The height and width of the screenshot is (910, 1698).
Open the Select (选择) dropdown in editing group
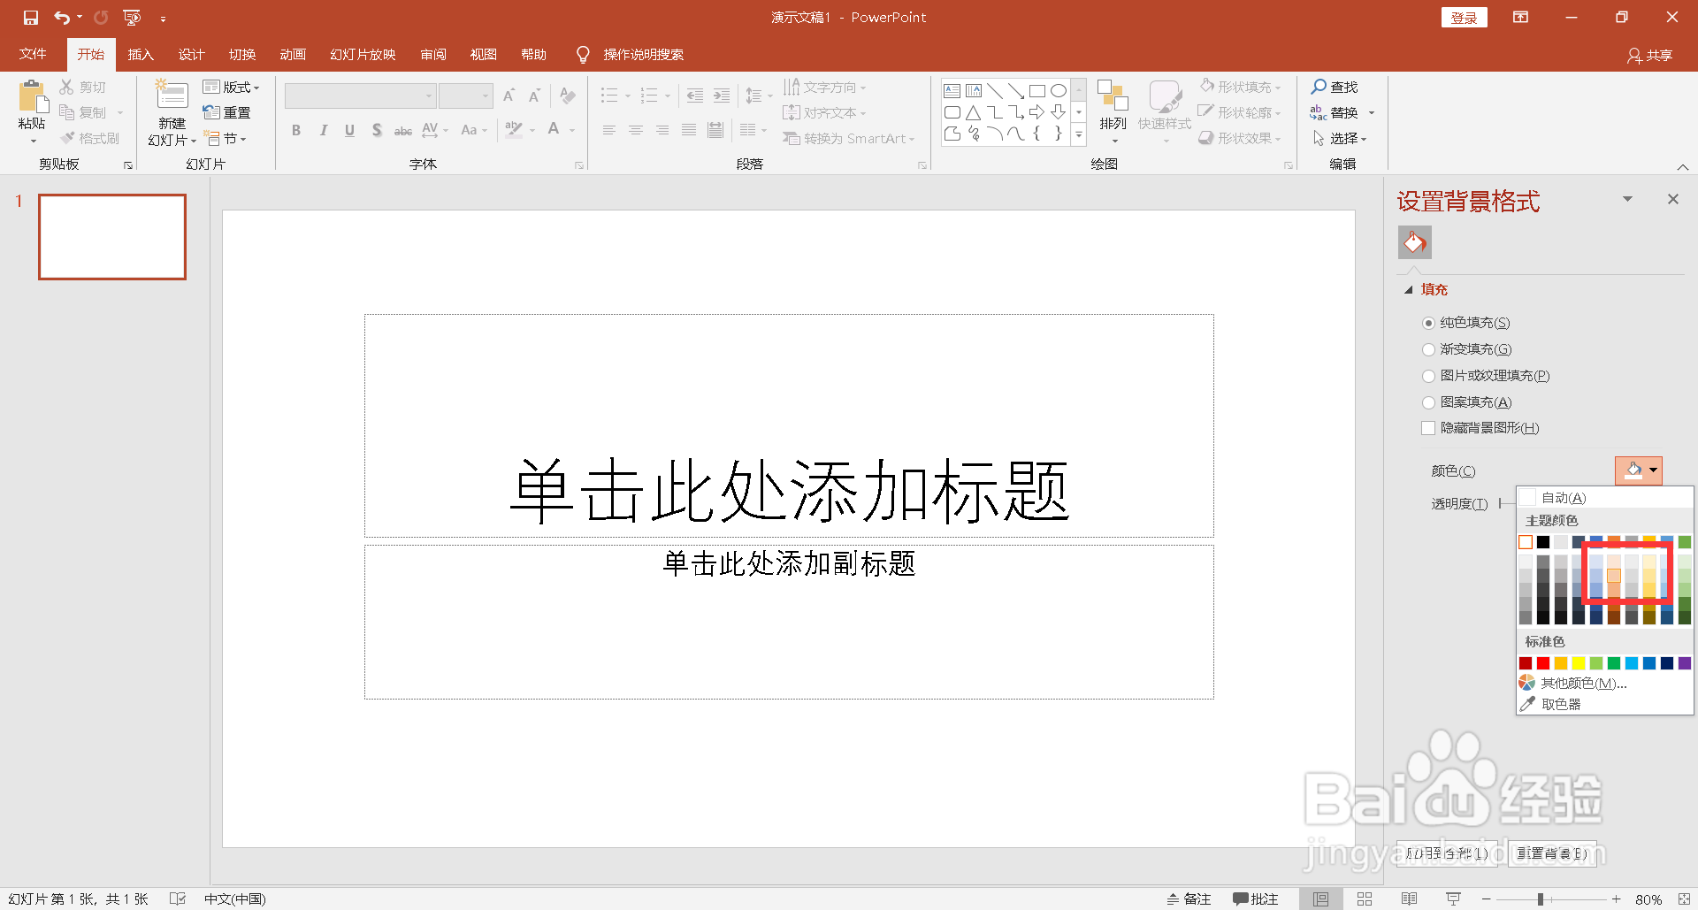click(1340, 138)
